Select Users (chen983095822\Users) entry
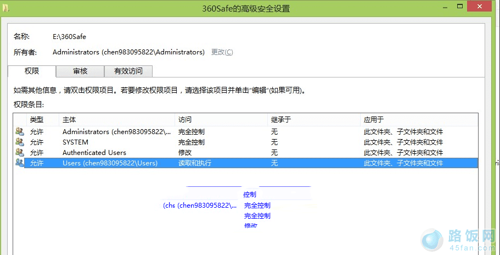Viewport: 500px width, 255px height. 110,163
